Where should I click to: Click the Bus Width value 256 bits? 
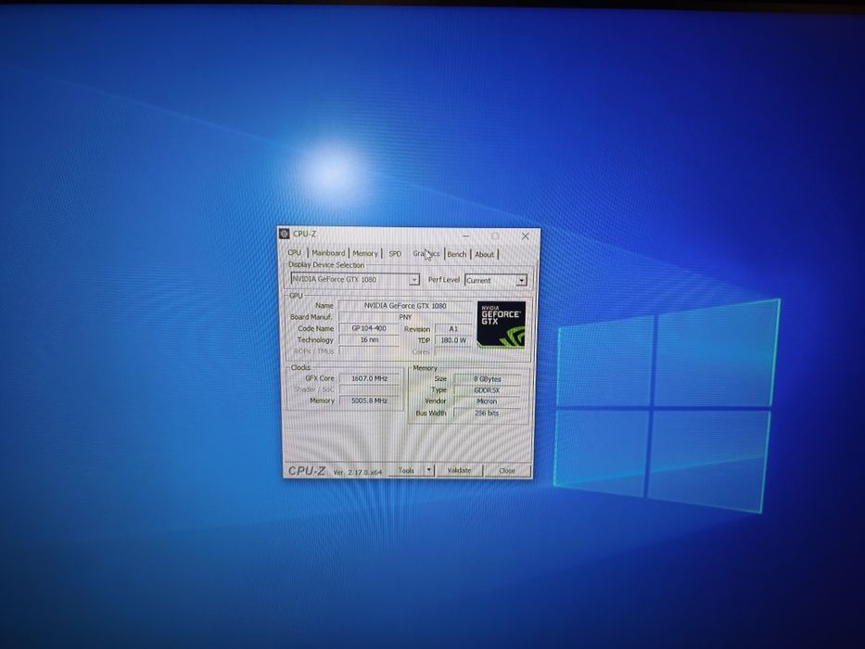click(x=487, y=413)
